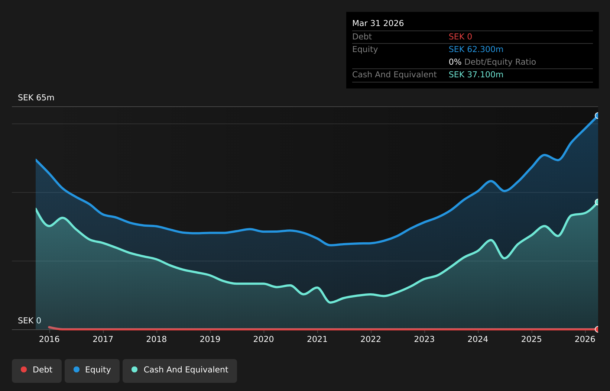Viewport: 610px width, 391px height.
Task: Click the Equity row label in tooltip
Action: [x=365, y=49]
